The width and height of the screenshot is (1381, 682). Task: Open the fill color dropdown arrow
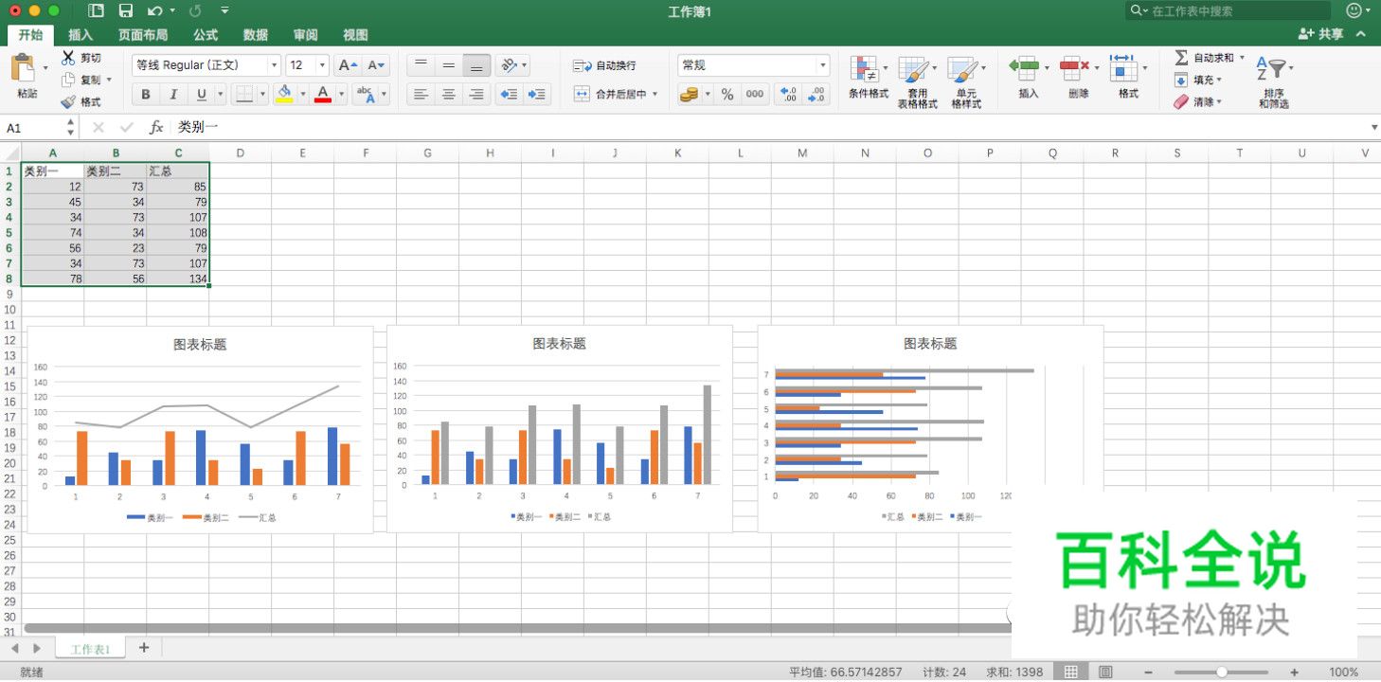(x=302, y=95)
